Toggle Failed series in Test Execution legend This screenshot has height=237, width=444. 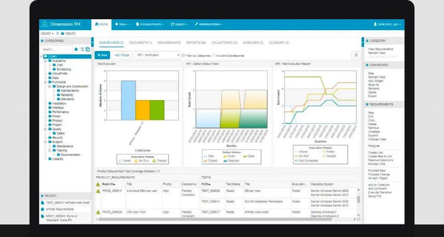coord(124,161)
